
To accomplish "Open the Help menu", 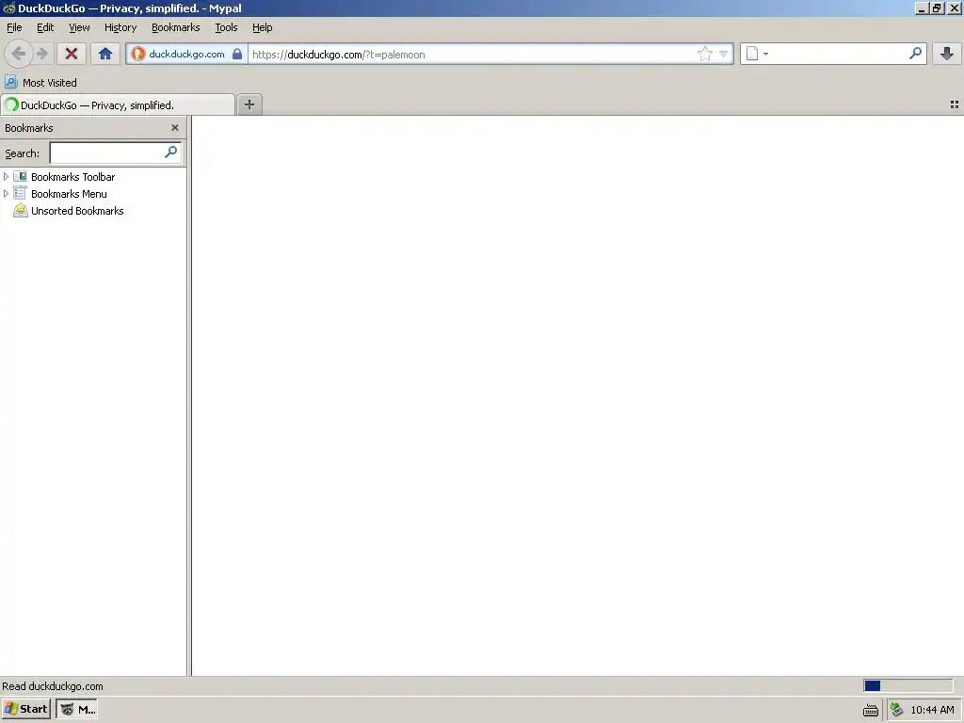I will click(x=262, y=27).
